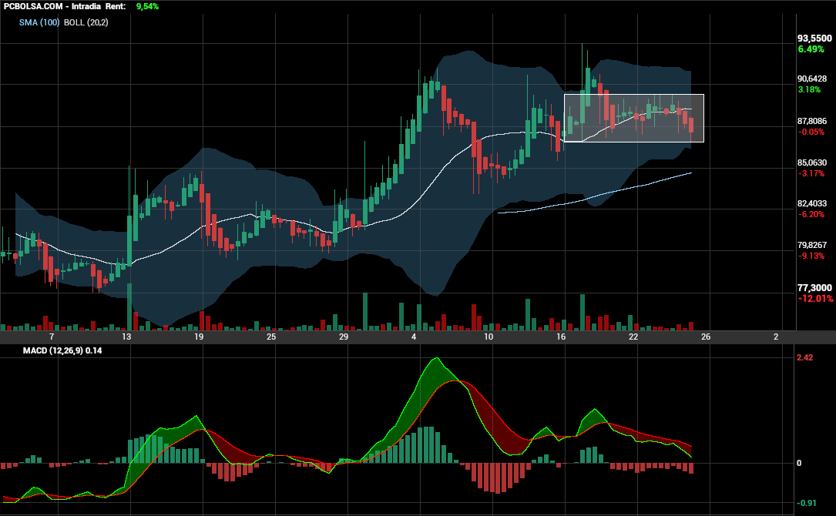Click the SMA (100) indicator label
This screenshot has width=836, height=516.
click(39, 22)
